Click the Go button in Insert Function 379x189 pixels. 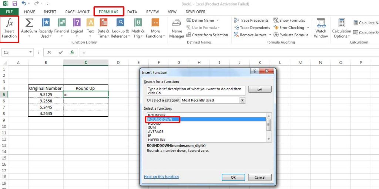click(x=260, y=89)
